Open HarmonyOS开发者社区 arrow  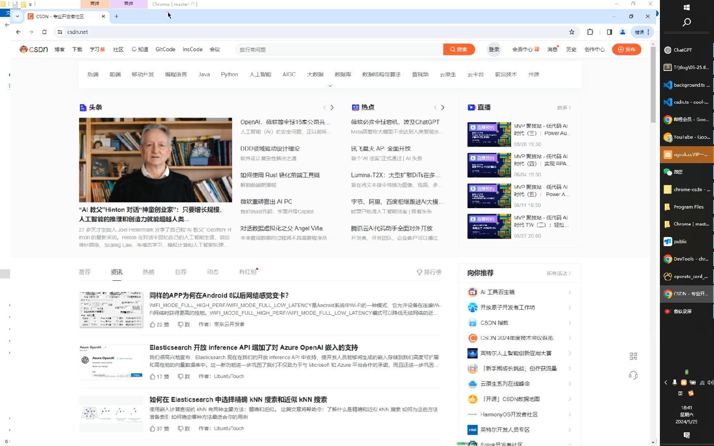(570, 415)
